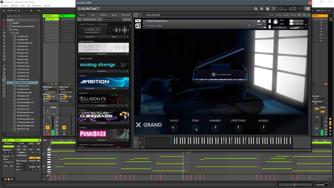This screenshot has height=188, width=334.
Task: Adjust the instrument Tune knob
Action: coord(275,22)
